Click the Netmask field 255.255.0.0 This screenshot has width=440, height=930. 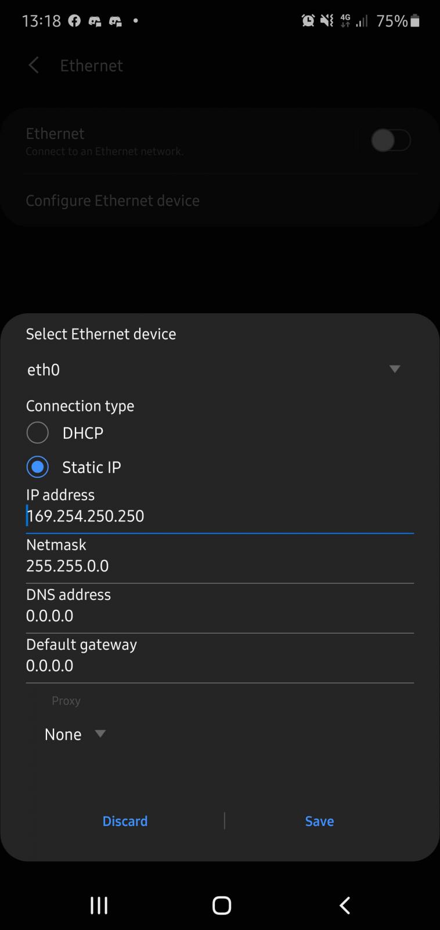(x=219, y=566)
